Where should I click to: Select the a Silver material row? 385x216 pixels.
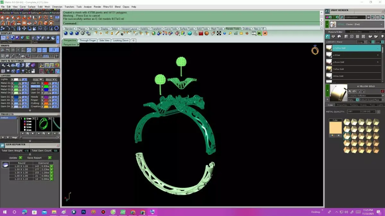pyautogui.click(x=354, y=55)
